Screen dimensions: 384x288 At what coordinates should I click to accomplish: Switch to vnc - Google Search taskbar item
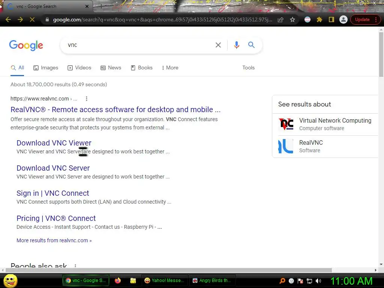86,280
